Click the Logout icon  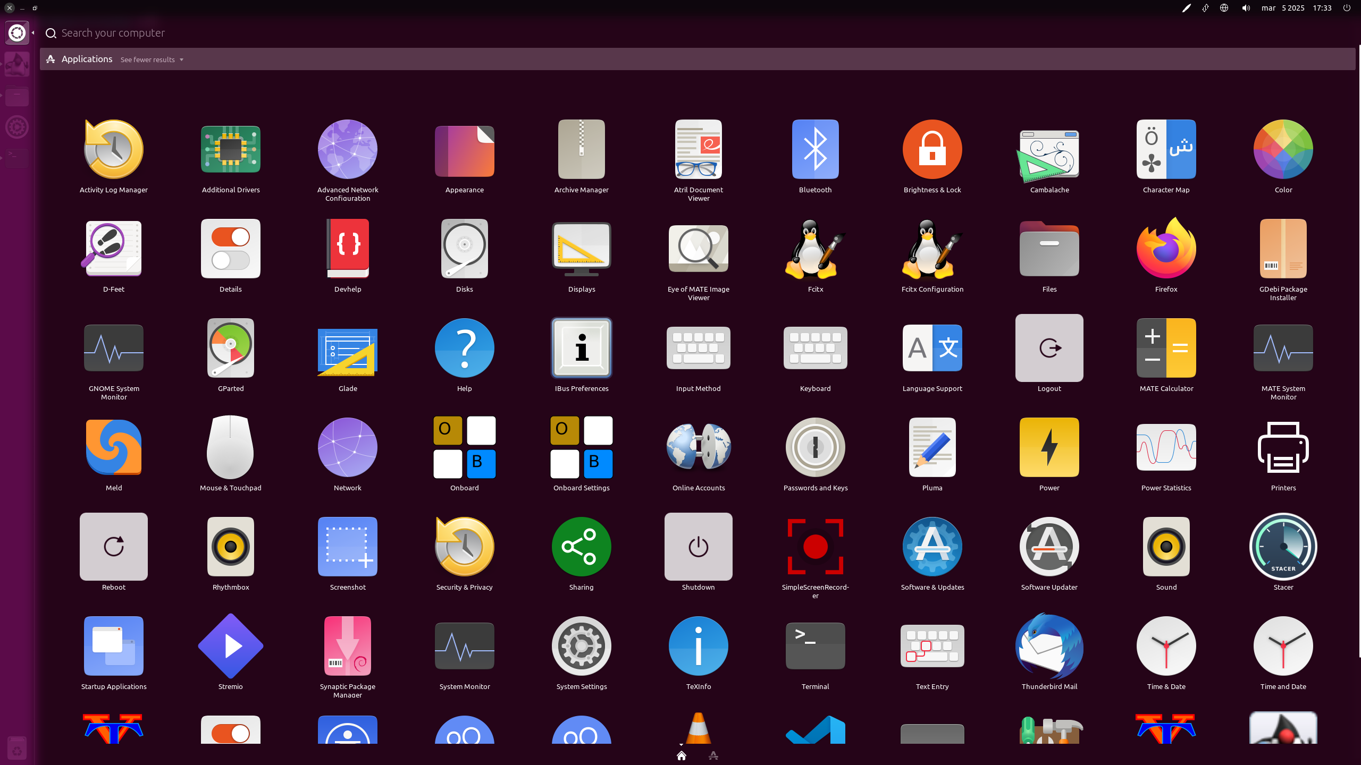(1049, 348)
